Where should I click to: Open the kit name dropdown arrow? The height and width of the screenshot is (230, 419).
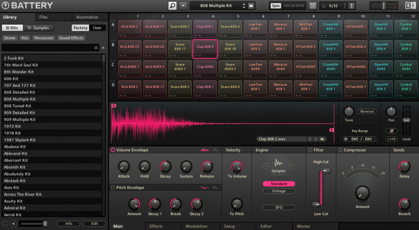pyautogui.click(x=244, y=6)
